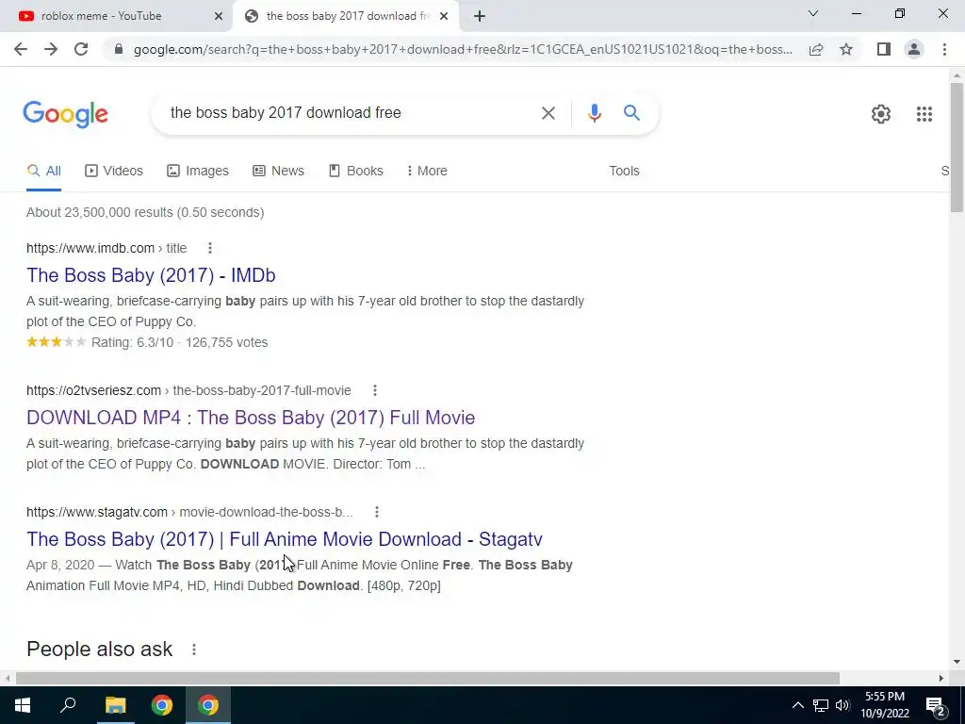Click the browser forward arrow
This screenshot has width=965, height=724.
pos(51,49)
